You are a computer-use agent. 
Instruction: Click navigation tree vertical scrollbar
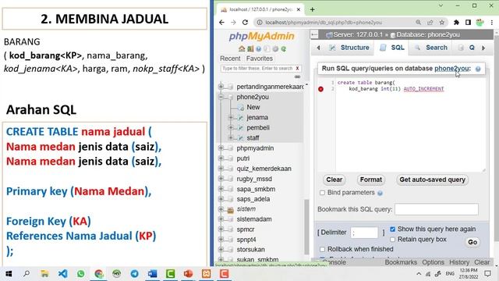[x=306, y=226]
